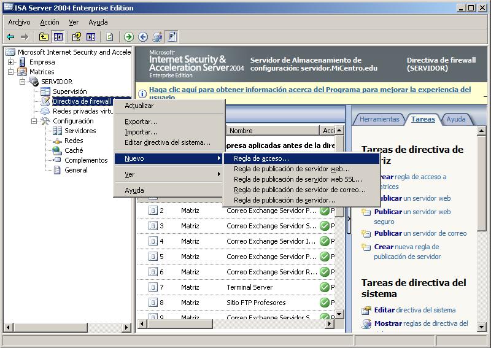Select the Supervisión node icon

click(45, 91)
